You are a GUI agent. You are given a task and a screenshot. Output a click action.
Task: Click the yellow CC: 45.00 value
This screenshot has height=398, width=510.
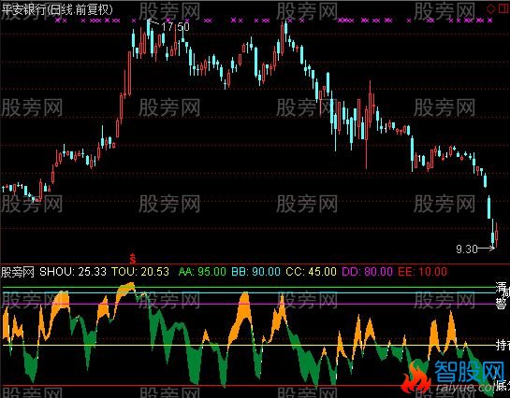pos(311,272)
